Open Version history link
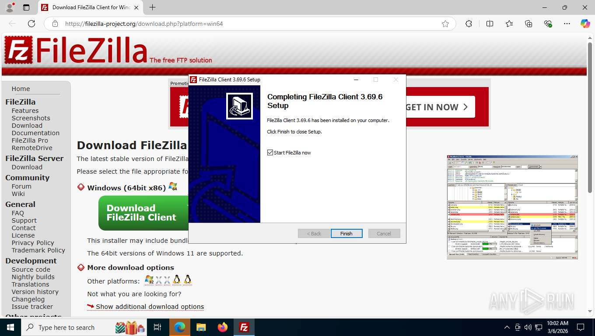 click(x=35, y=292)
